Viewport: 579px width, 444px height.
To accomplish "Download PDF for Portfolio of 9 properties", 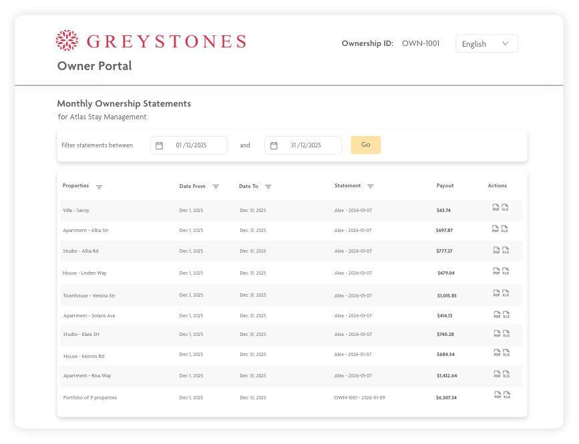I will click(498, 395).
